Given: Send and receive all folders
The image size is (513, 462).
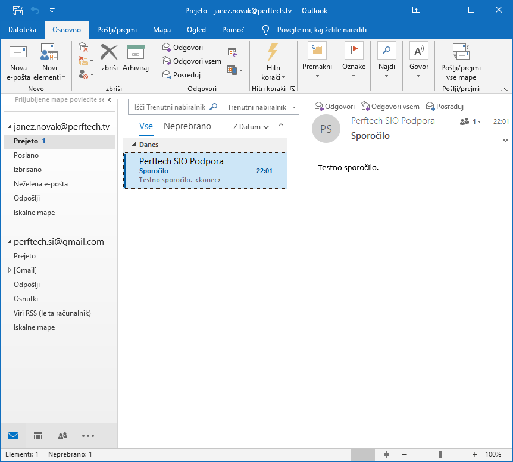Looking at the screenshot, I should click(x=461, y=63).
